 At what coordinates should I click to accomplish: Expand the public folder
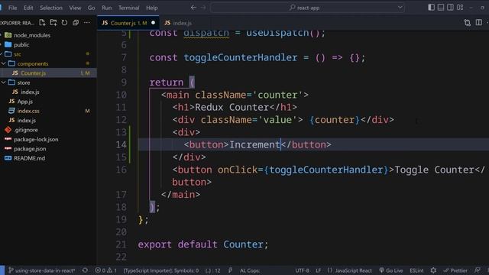tap(21, 45)
